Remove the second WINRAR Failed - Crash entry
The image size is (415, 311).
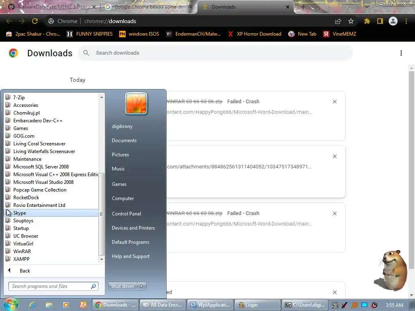[334, 213]
